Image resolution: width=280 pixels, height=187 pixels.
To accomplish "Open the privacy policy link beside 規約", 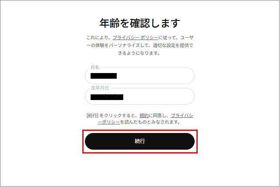I will (182, 116).
